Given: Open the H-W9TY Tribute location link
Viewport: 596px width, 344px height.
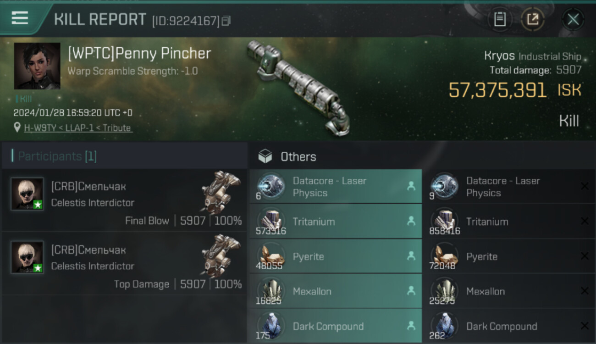Looking at the screenshot, I should [78, 128].
